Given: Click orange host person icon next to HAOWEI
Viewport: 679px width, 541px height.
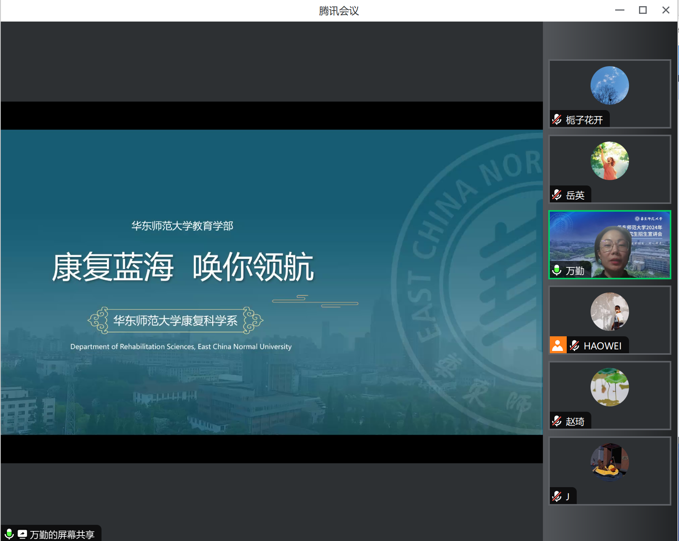Looking at the screenshot, I should [558, 345].
